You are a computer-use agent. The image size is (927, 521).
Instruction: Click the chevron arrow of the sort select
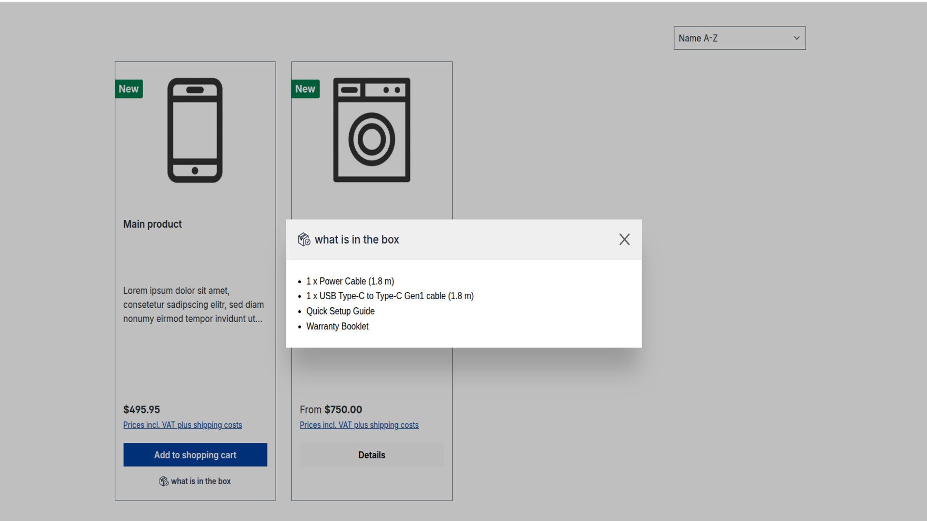(797, 38)
